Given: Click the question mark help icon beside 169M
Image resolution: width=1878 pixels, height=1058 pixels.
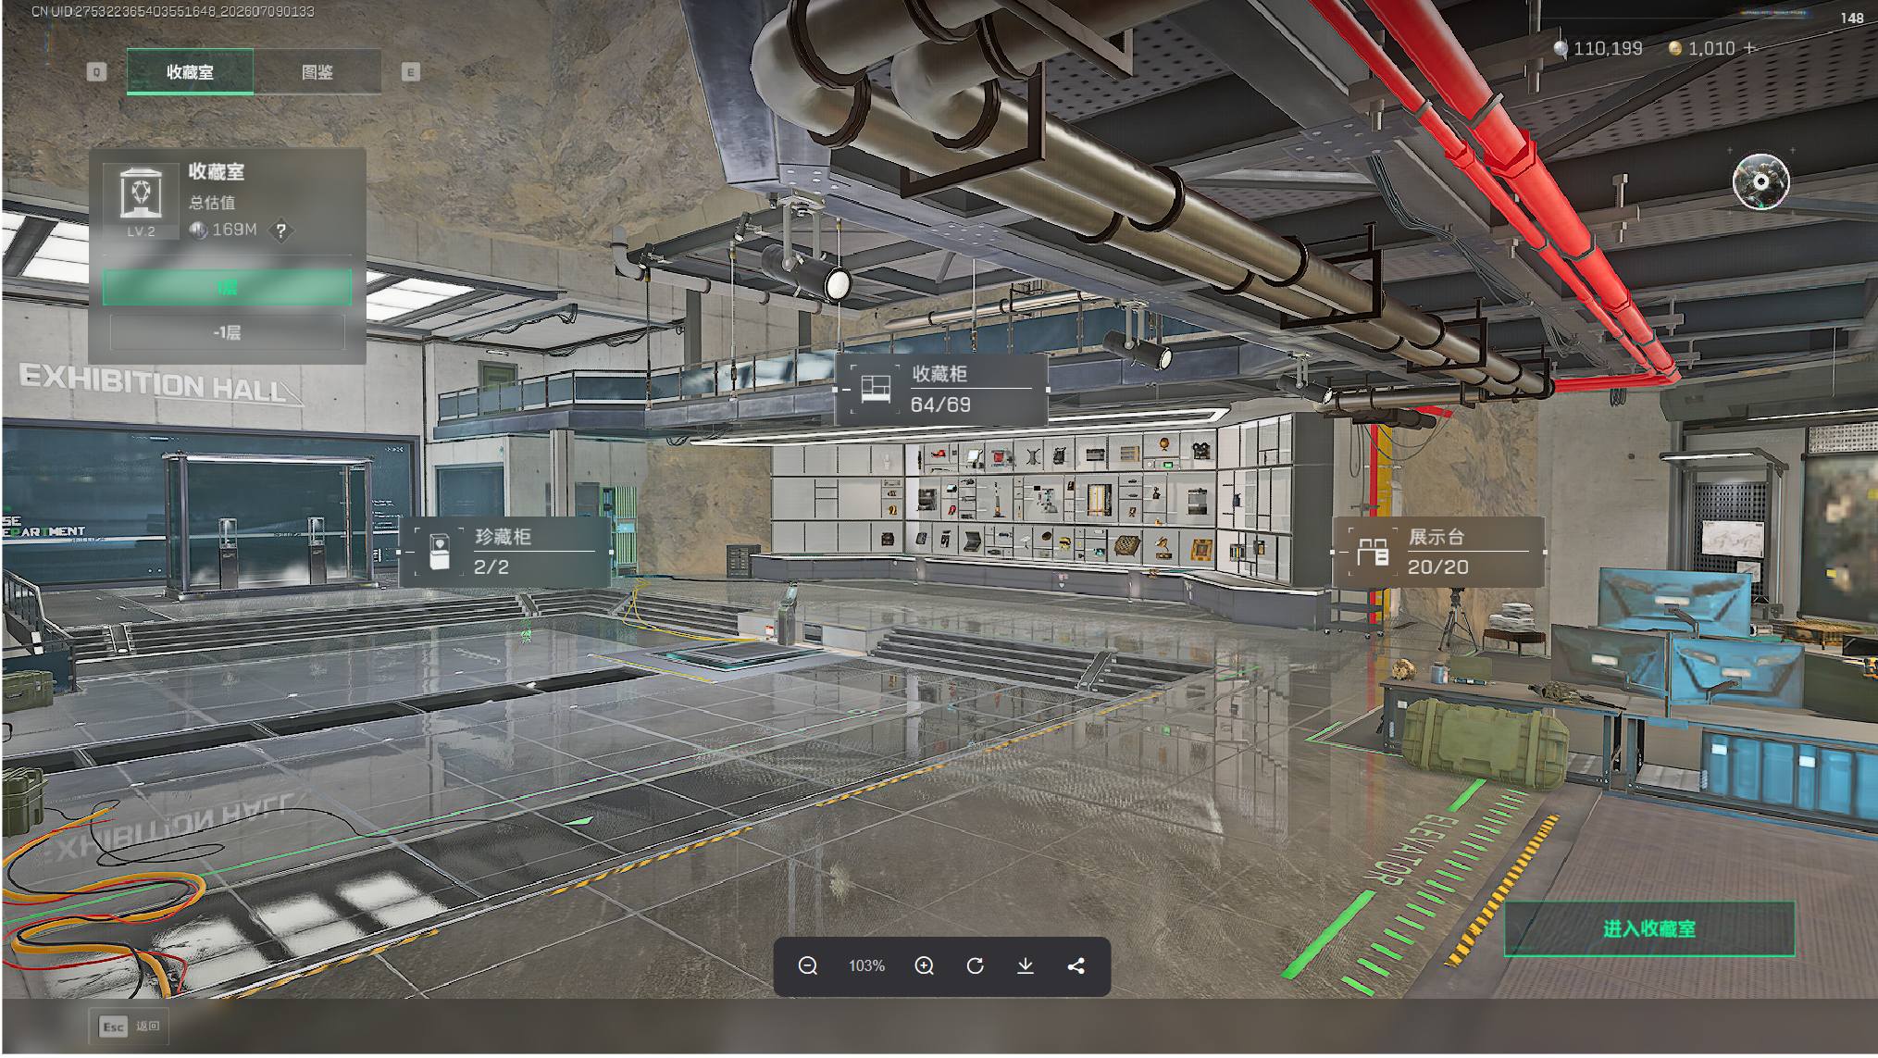Looking at the screenshot, I should (x=280, y=230).
